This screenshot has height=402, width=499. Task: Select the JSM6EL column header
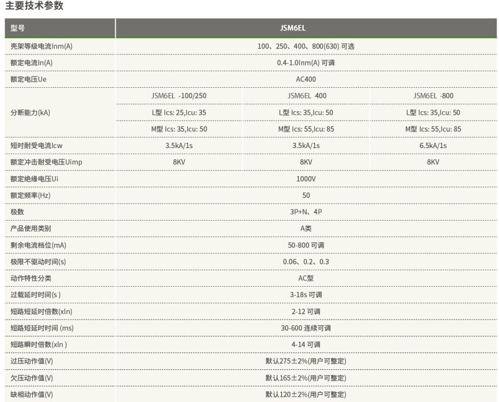[306, 28]
